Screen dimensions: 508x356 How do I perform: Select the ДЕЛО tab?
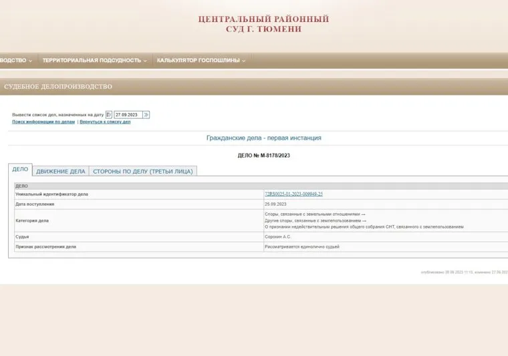click(x=20, y=170)
